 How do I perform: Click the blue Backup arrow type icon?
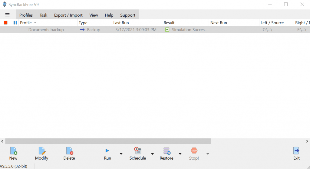[x=82, y=30]
